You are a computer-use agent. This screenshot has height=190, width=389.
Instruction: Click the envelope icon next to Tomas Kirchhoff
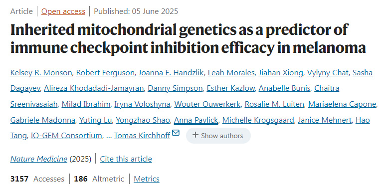point(176,133)
